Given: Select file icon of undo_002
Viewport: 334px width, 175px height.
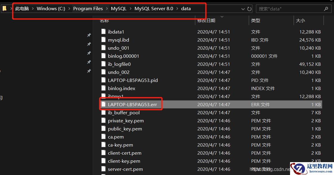Looking at the screenshot, I should click(x=103, y=72).
